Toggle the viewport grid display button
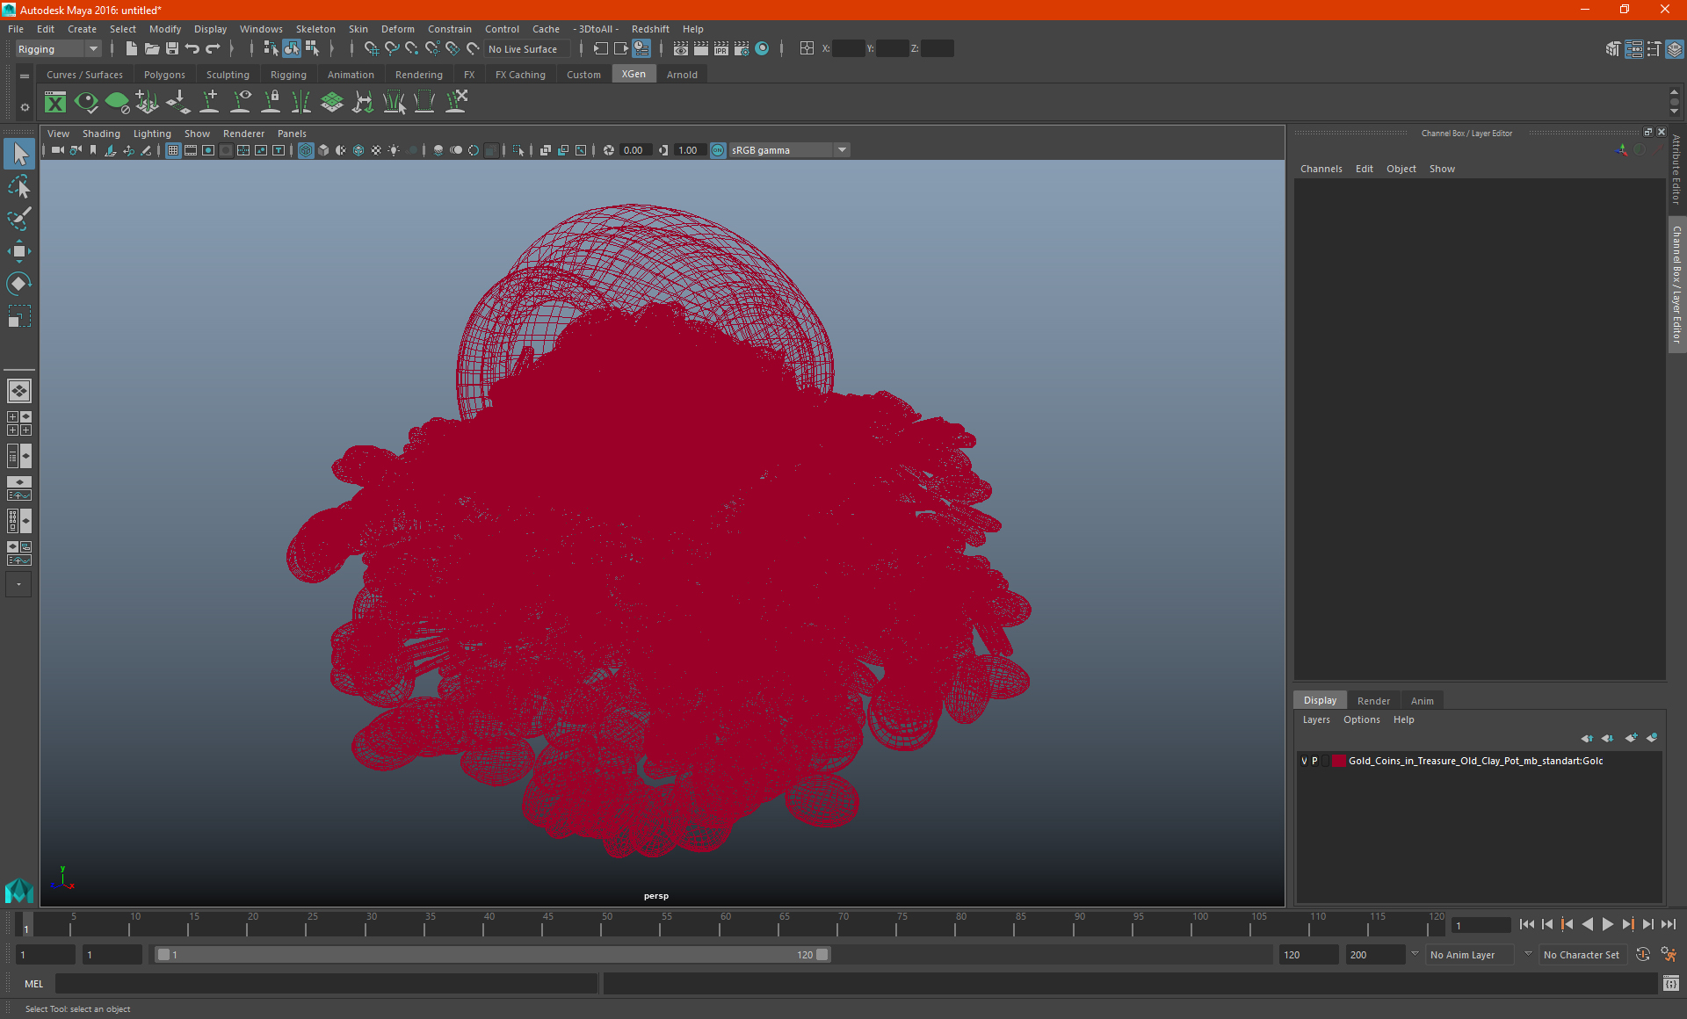 click(x=173, y=150)
